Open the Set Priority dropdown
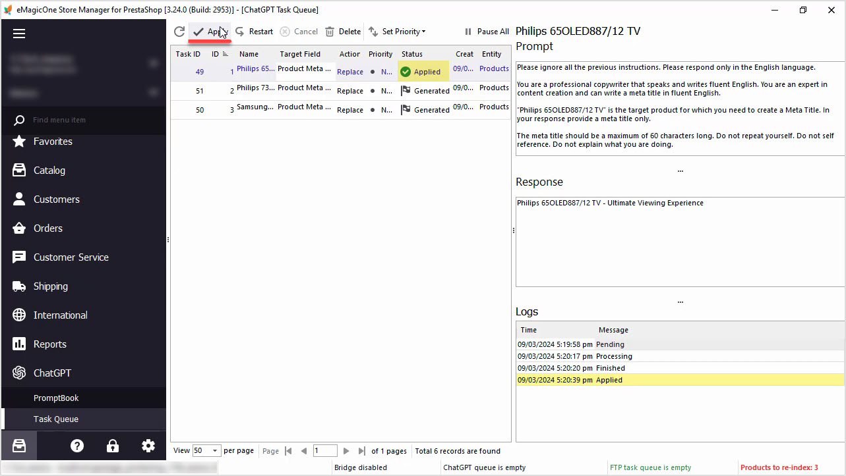 (x=397, y=32)
